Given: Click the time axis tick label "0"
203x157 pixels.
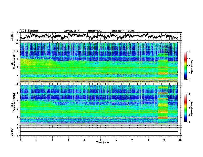Looking at the screenshot, I should pyautogui.click(x=20, y=140).
